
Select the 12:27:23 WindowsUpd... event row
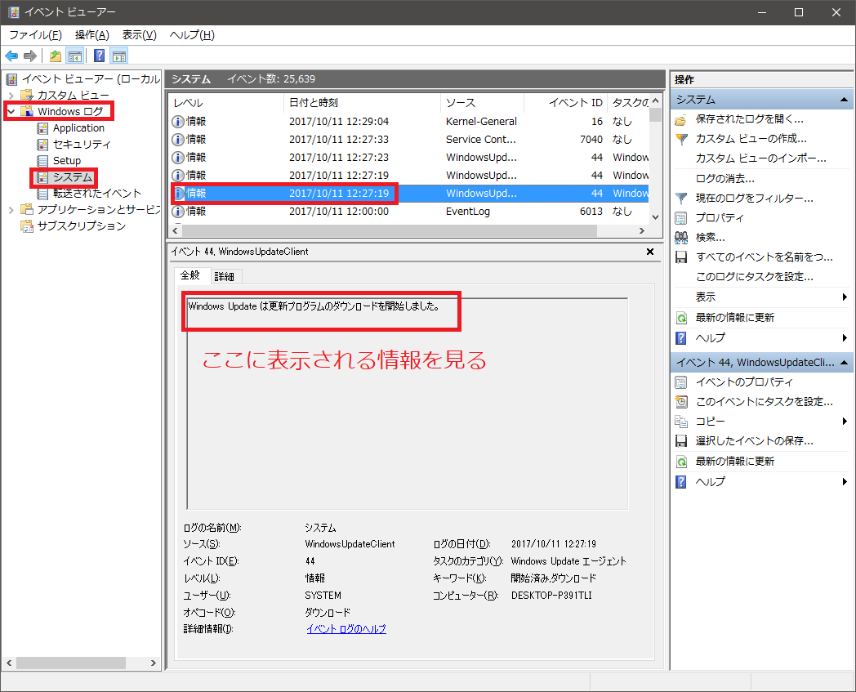(x=409, y=158)
